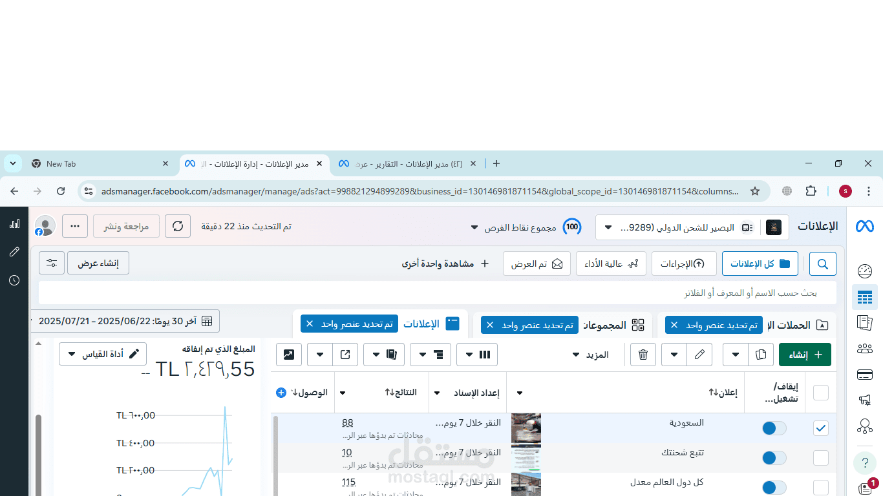Open the المزيد dropdown
This screenshot has width=883, height=496.
tap(590, 355)
